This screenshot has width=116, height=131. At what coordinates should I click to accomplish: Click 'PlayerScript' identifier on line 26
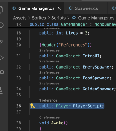[87, 106]
